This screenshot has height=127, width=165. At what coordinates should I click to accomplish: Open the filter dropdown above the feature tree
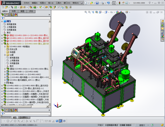click(x=3, y=18)
